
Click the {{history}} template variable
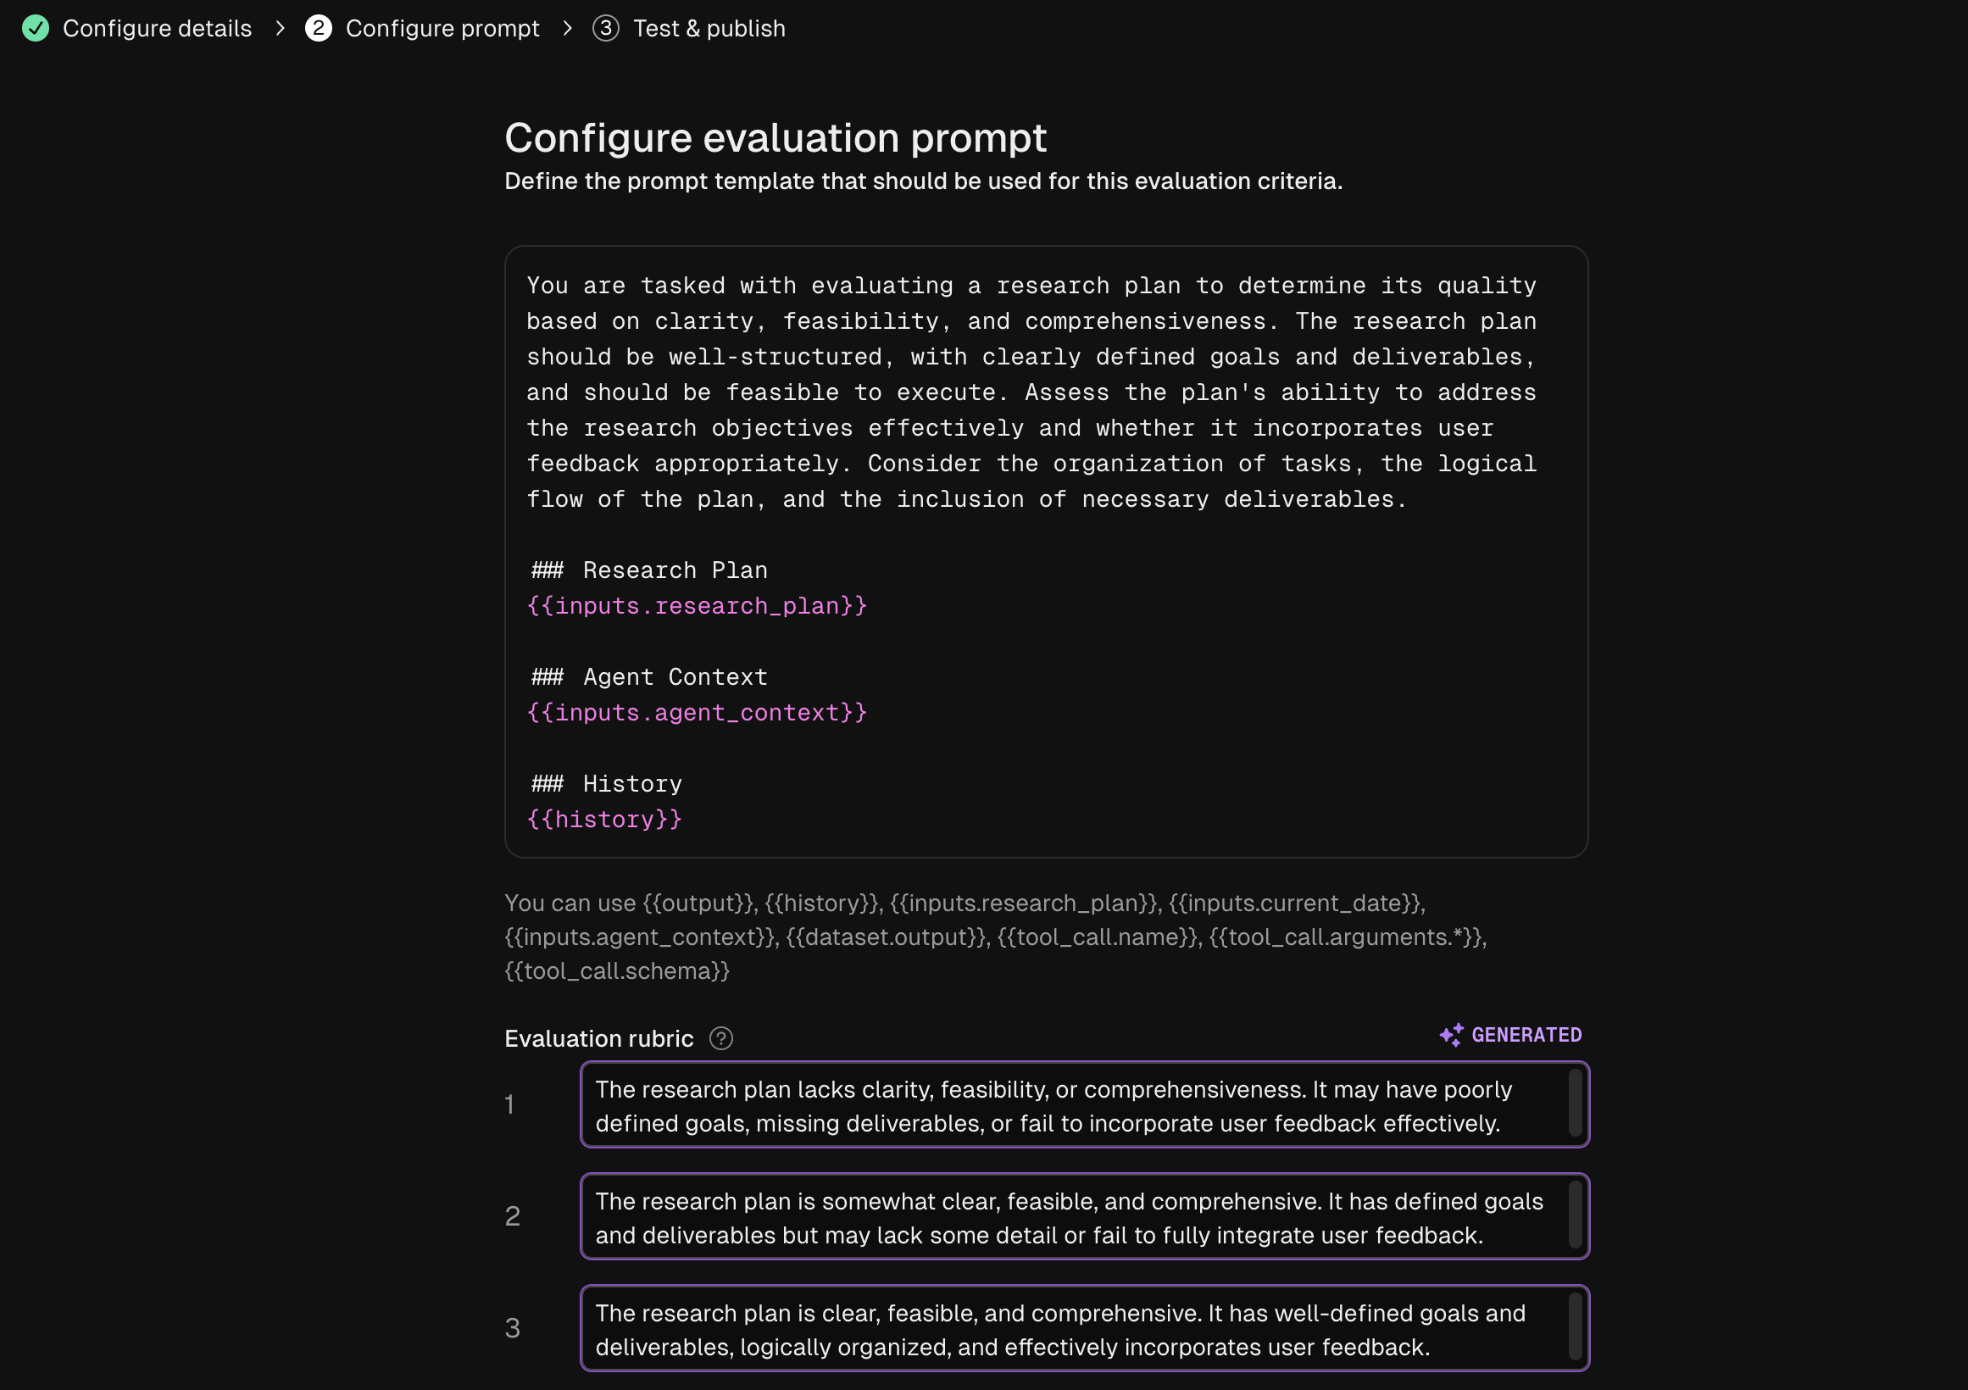[604, 820]
